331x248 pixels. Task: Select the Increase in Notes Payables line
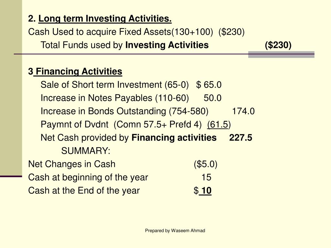pos(131,98)
